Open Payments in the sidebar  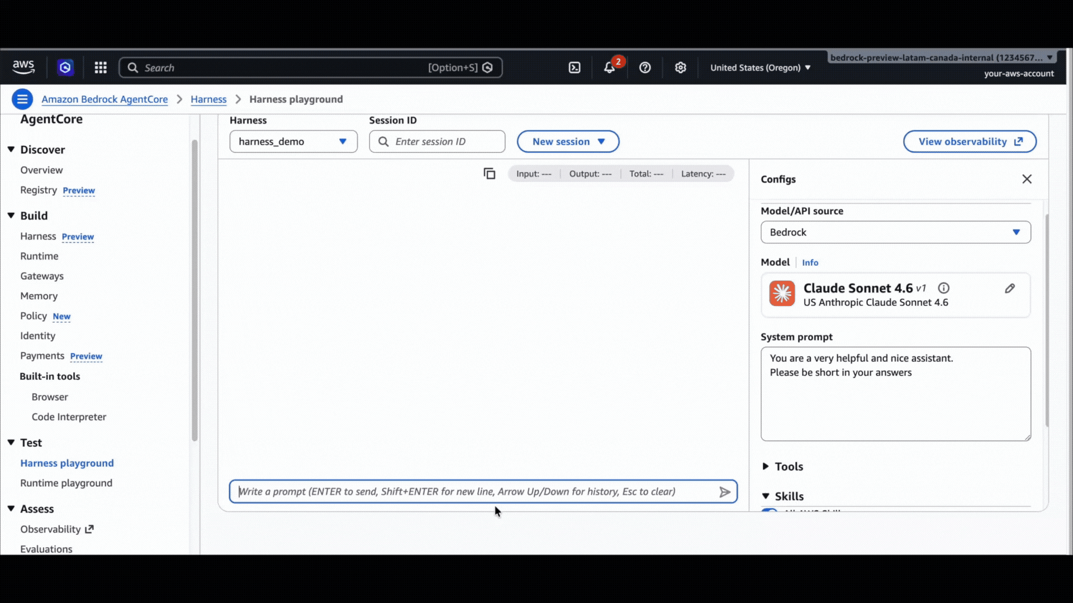(42, 356)
